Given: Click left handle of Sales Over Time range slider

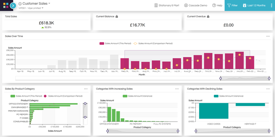Looking at the screenshot, I should (x=221, y=79).
